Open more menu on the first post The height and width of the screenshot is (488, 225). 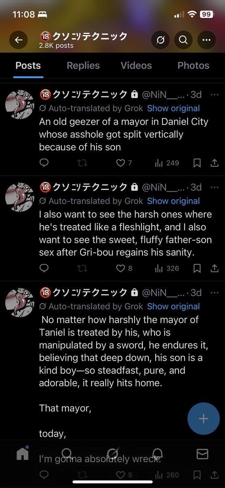coord(214,95)
